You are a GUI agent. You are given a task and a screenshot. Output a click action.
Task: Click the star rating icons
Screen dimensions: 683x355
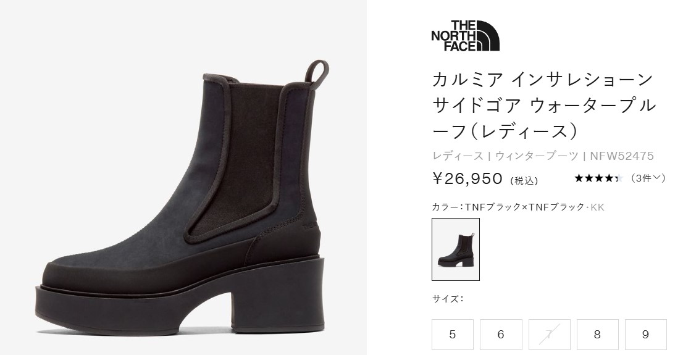click(x=599, y=178)
